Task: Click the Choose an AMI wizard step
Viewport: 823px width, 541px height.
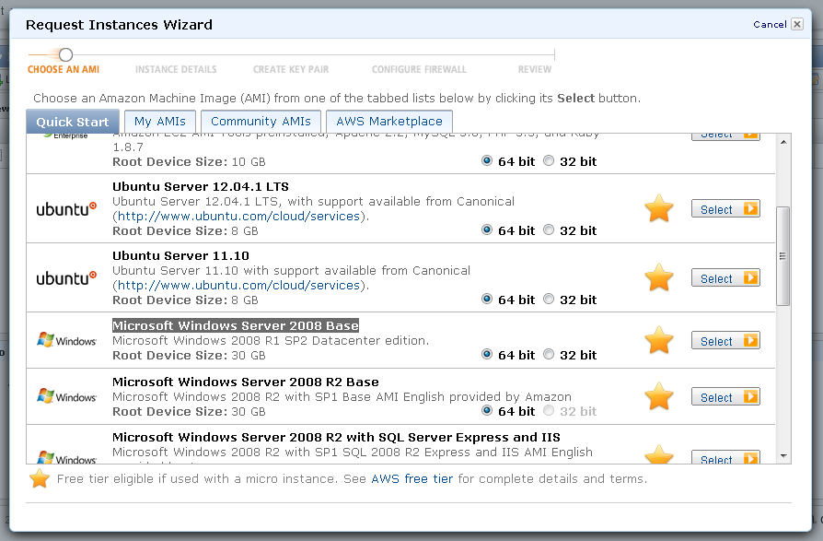Action: tap(64, 69)
